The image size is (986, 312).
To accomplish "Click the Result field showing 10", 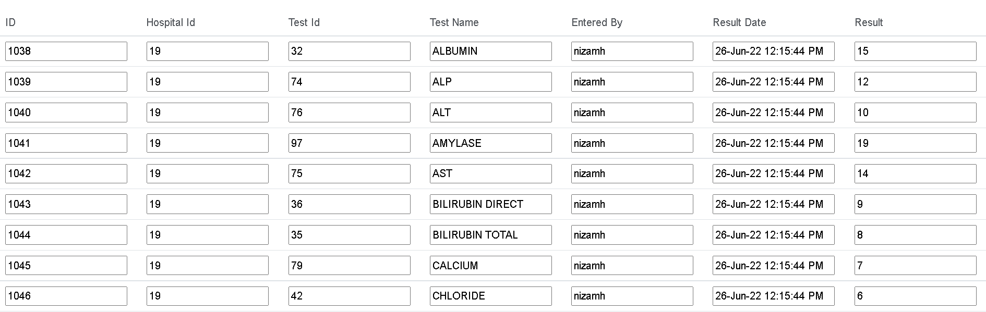I will click(x=915, y=113).
